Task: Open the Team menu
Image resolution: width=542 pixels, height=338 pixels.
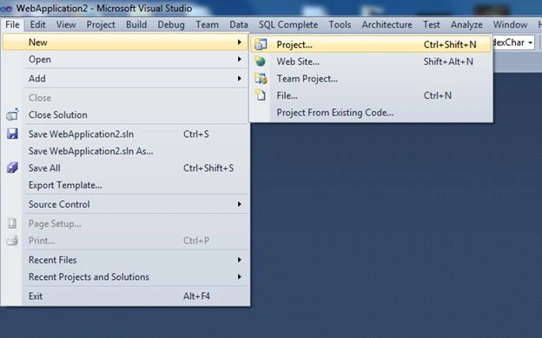Action: [x=207, y=24]
